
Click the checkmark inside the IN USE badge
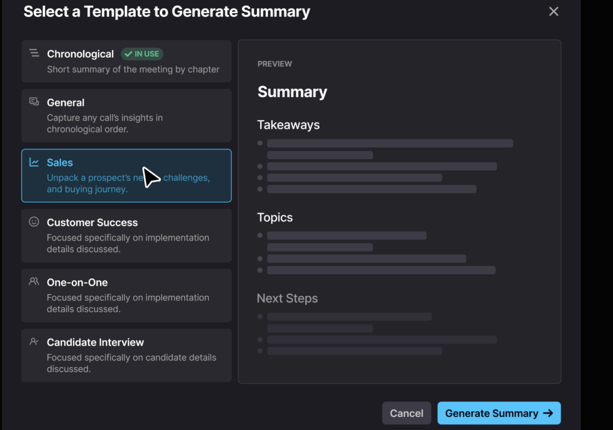128,54
